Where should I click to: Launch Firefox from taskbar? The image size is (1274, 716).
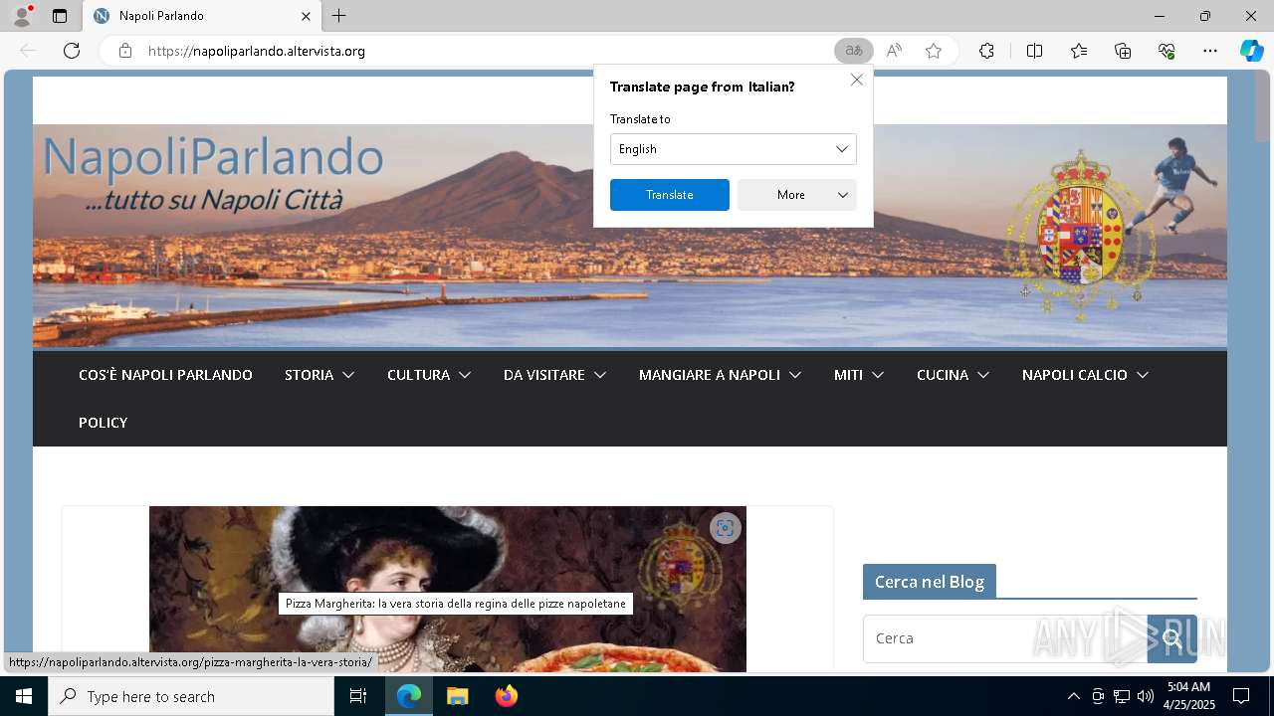507,696
